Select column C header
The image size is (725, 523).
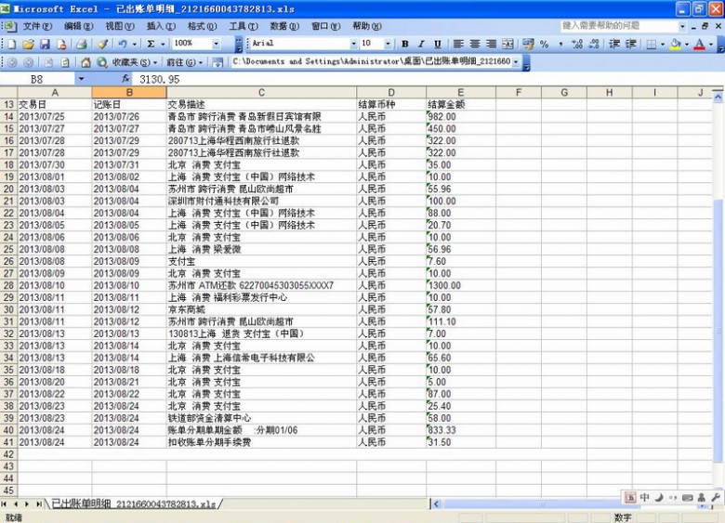261,92
